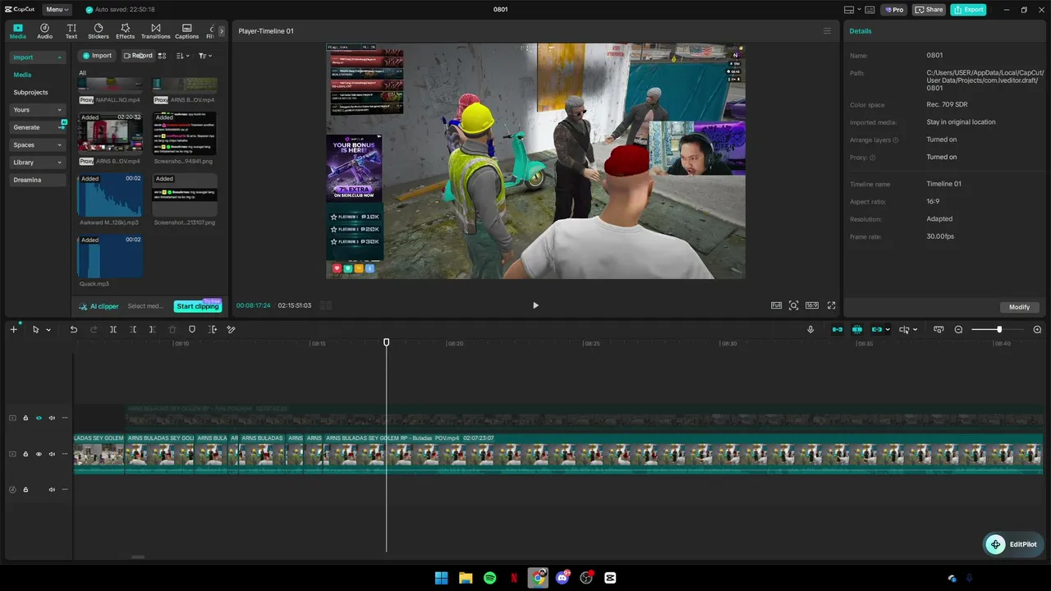Click the marker shield icon in timeline toolbar
This screenshot has width=1051, height=591.
pos(192,329)
